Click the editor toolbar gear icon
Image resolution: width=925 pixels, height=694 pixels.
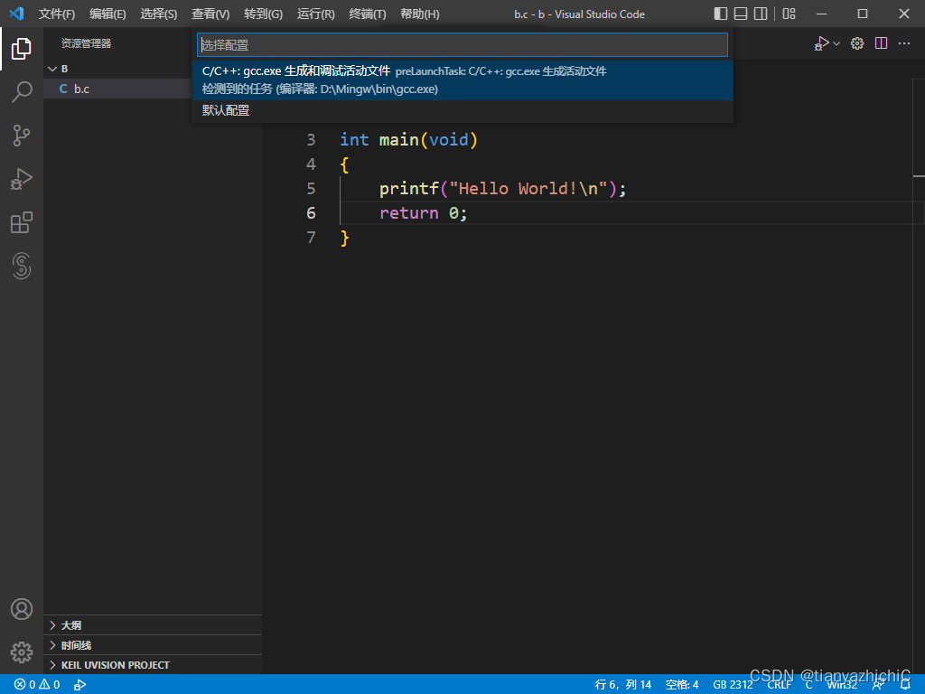tap(857, 43)
